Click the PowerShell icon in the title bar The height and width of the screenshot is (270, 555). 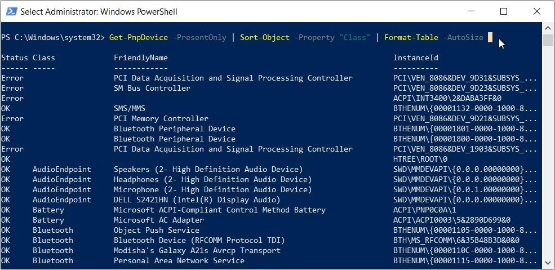[10, 11]
